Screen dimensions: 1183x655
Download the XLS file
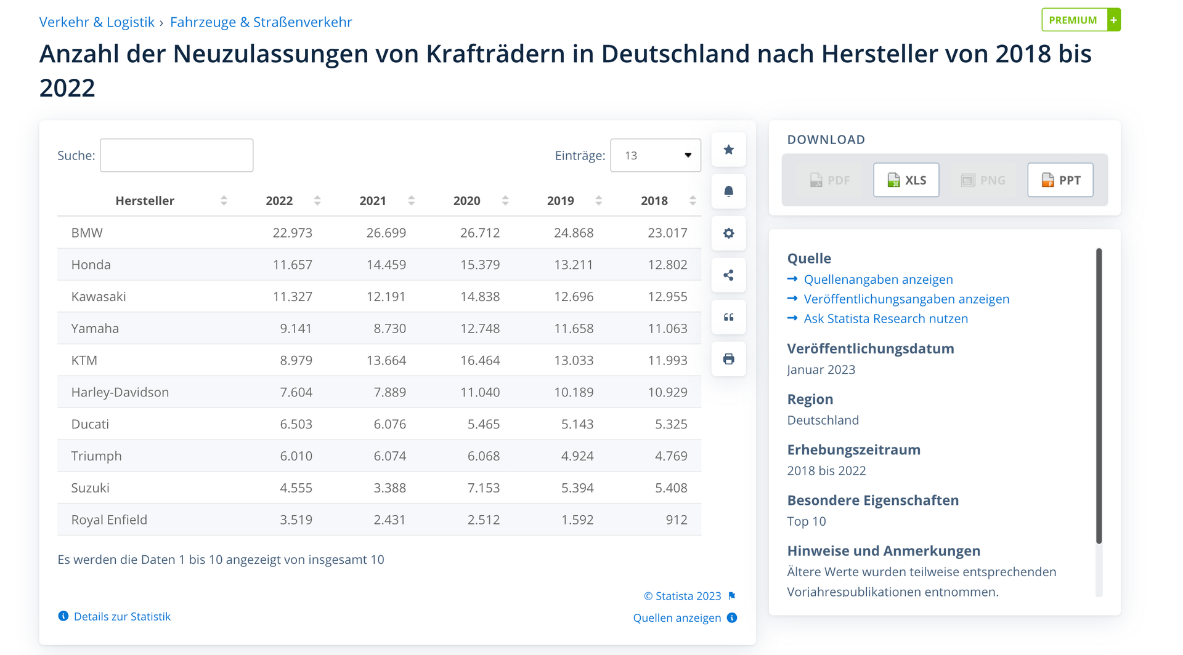click(906, 180)
